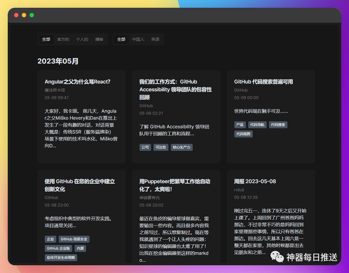Click the 产品 tag
The width and height of the screenshot is (349, 273).
click(240, 125)
